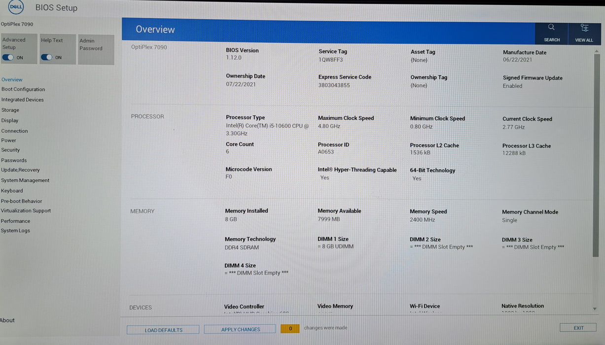Click Minimum Clock Speed 0.80 GHz
The width and height of the screenshot is (605, 345).
point(422,127)
